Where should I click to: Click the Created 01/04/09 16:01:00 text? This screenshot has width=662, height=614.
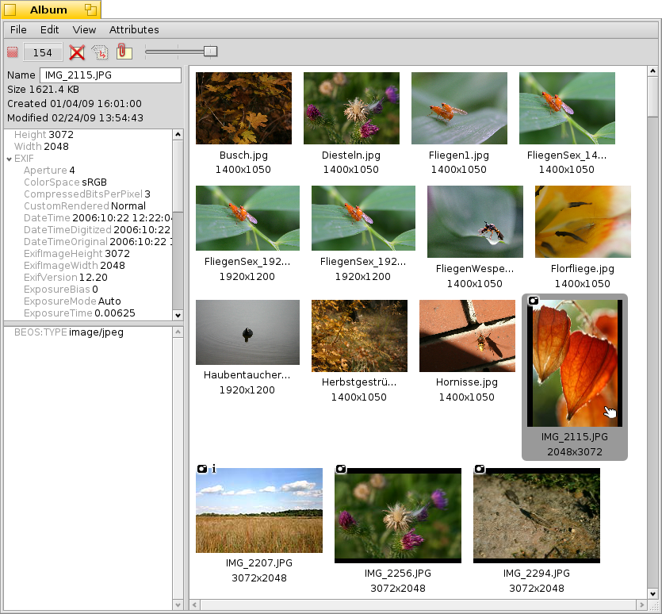tap(75, 104)
